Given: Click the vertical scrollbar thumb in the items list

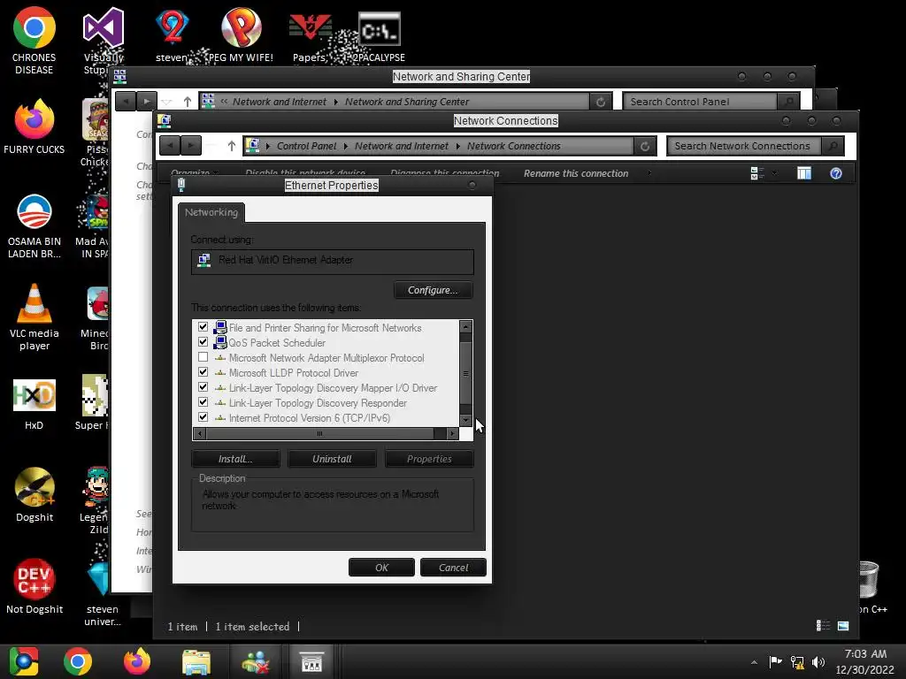Looking at the screenshot, I should [465, 373].
